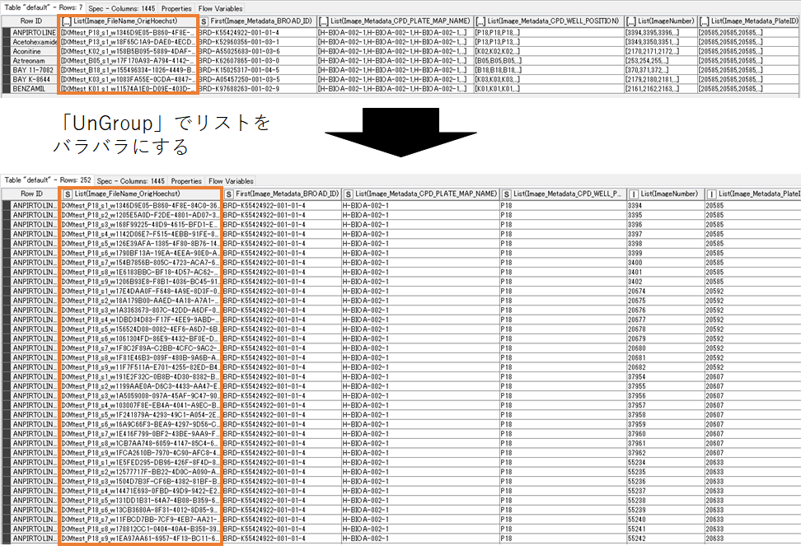Click cell BRD-K15025317-001-04-5

(256, 70)
